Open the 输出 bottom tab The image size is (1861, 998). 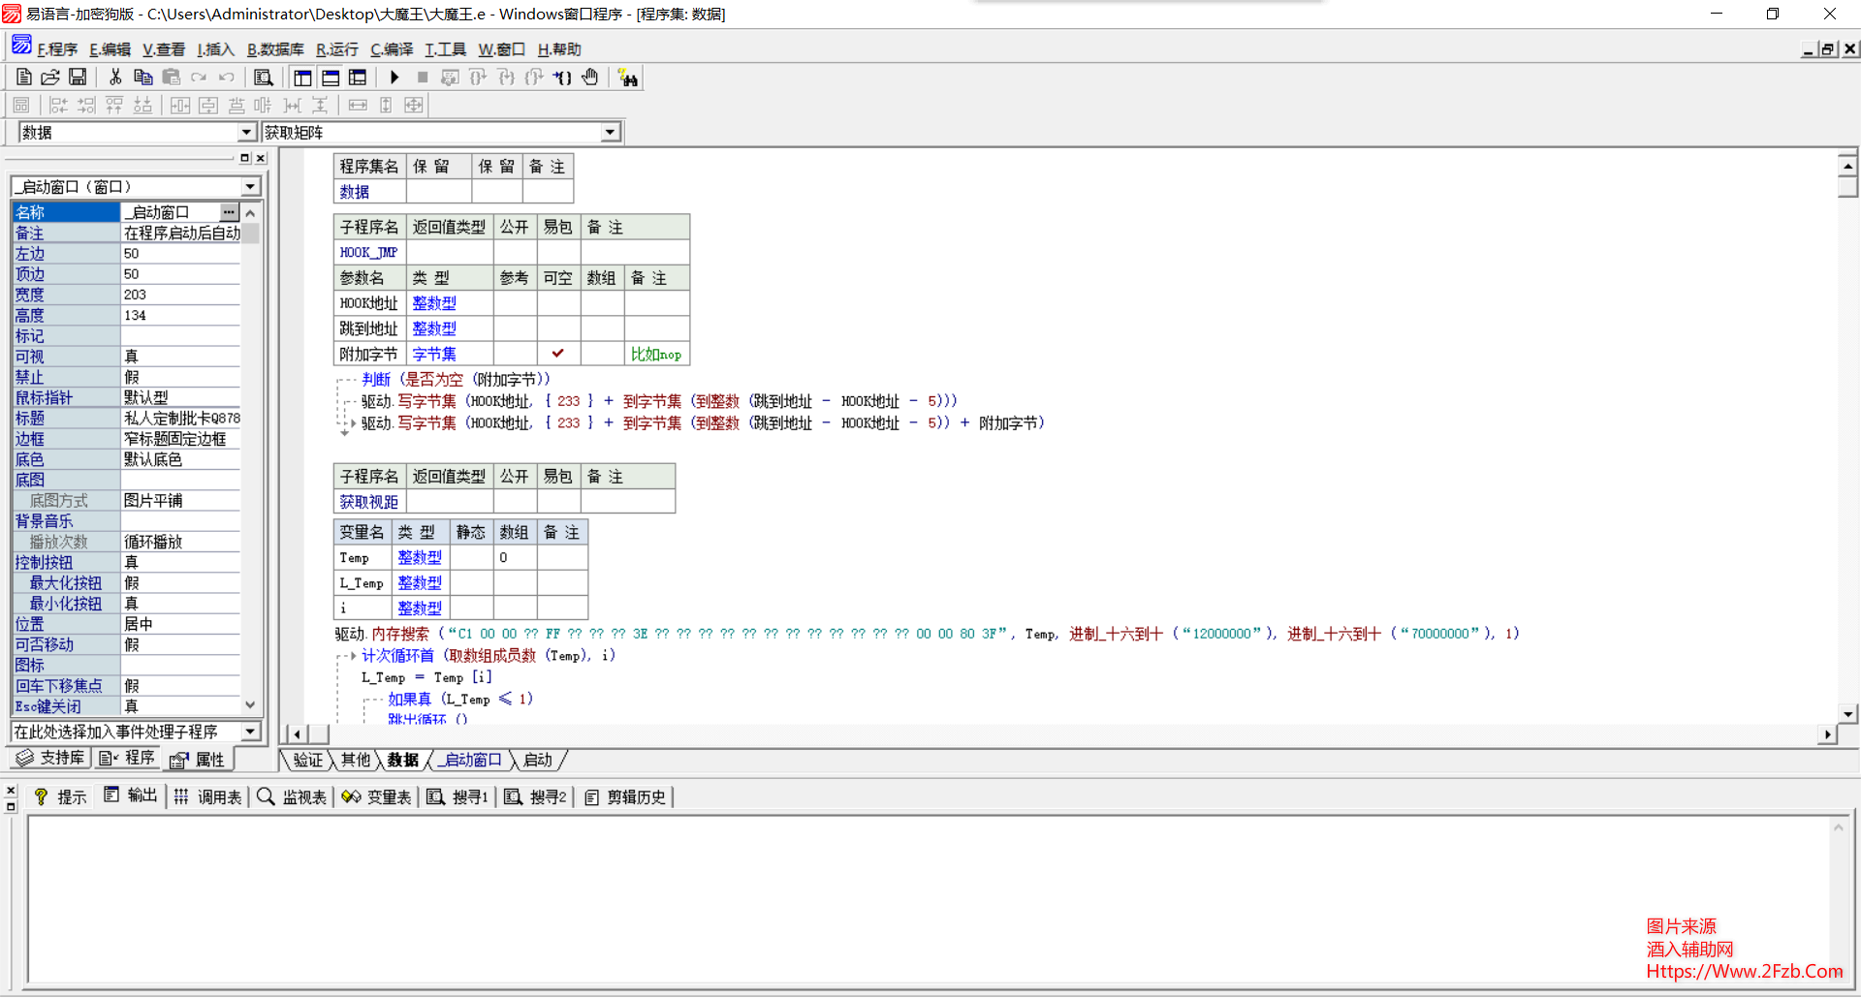click(x=130, y=795)
